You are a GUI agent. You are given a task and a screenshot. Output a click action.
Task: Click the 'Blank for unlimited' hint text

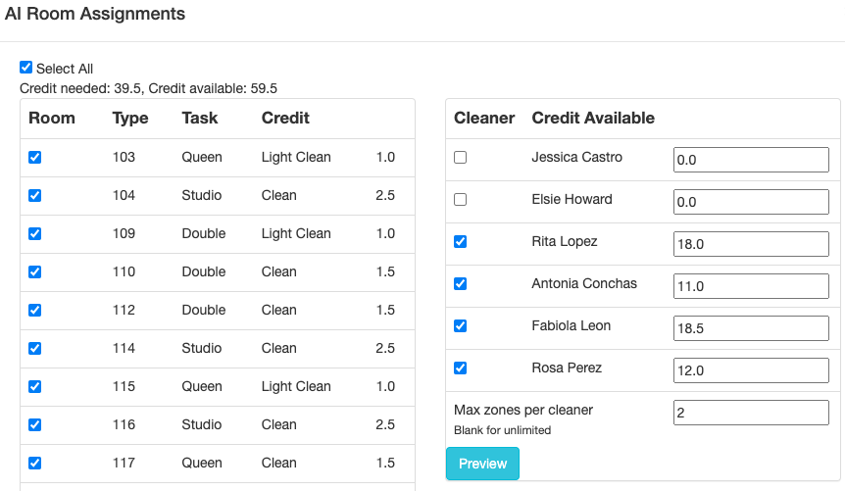pos(502,430)
